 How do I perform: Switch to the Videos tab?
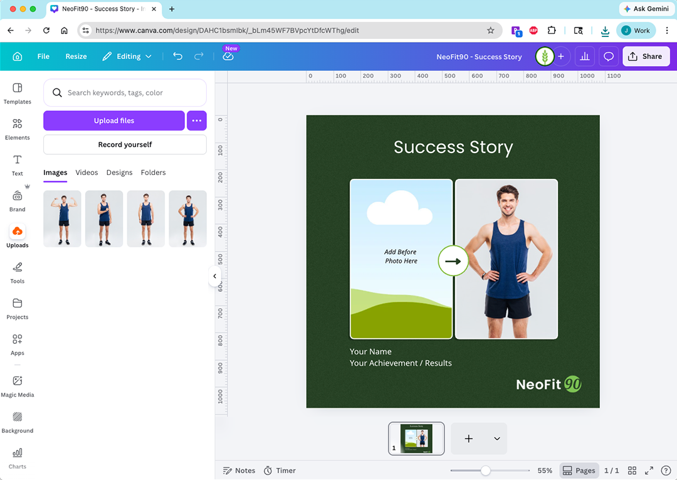[x=87, y=173]
